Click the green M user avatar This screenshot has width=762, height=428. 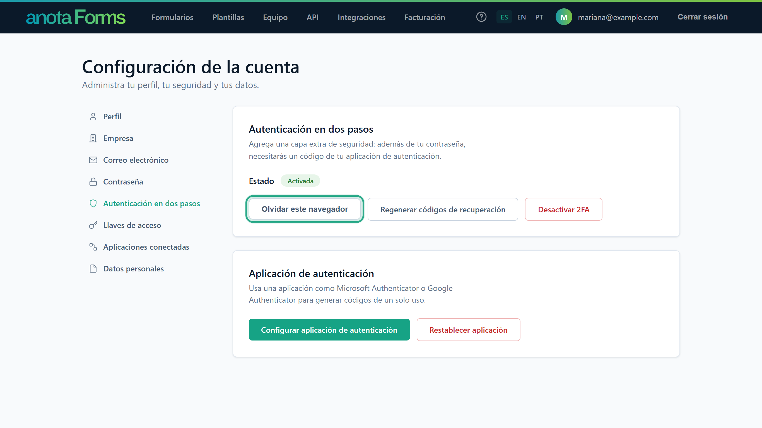564,17
